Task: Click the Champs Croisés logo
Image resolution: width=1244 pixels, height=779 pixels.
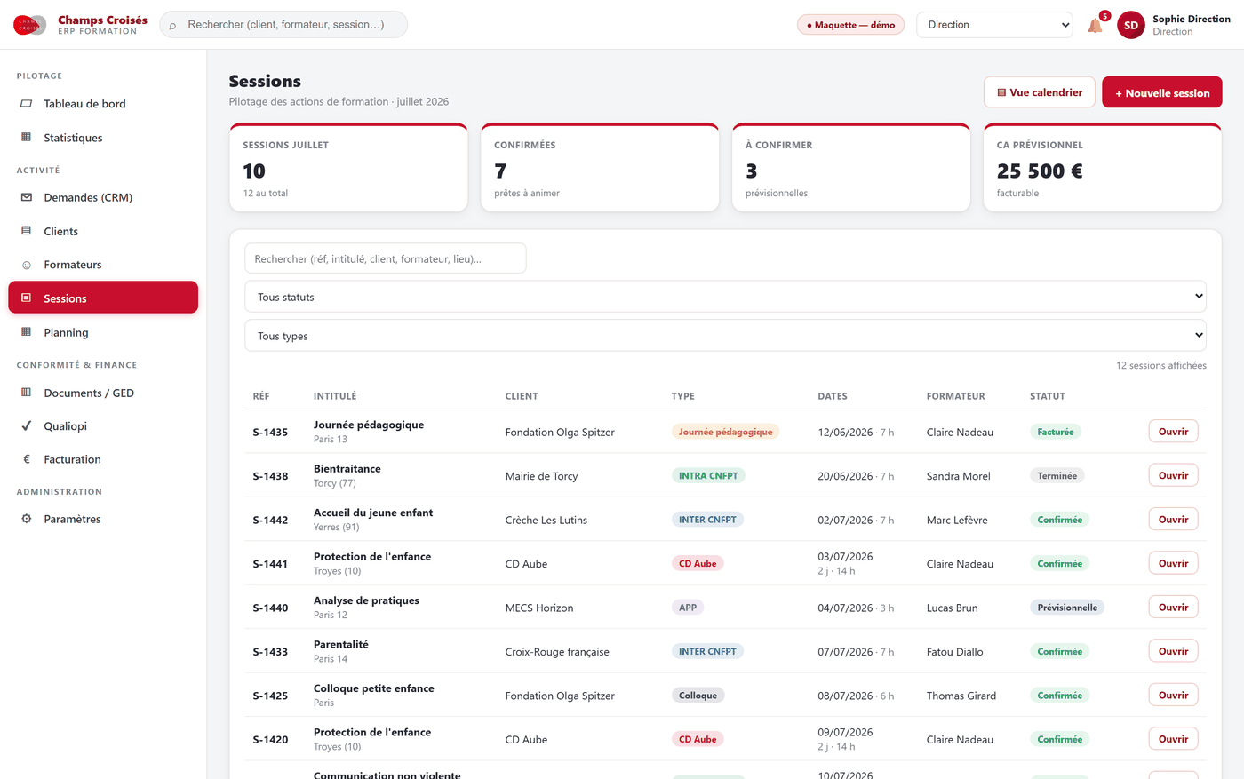Action: (29, 25)
